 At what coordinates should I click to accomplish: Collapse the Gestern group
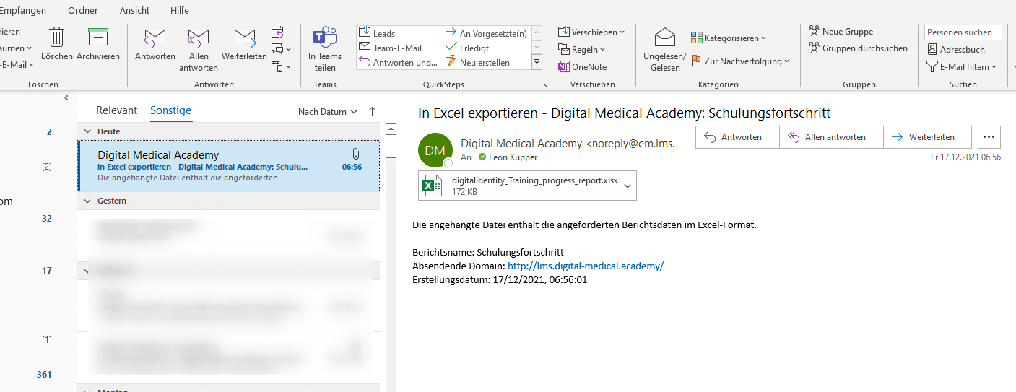coord(88,201)
